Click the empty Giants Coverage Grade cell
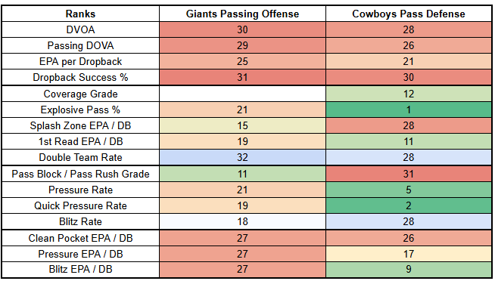Image resolution: width=495 pixels, height=281 pixels. click(x=242, y=94)
